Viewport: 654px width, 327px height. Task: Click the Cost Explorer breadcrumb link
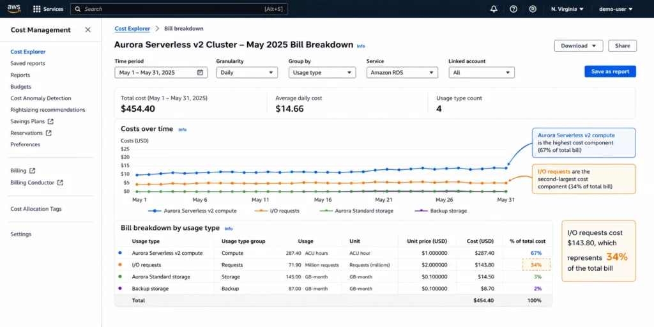(132, 28)
